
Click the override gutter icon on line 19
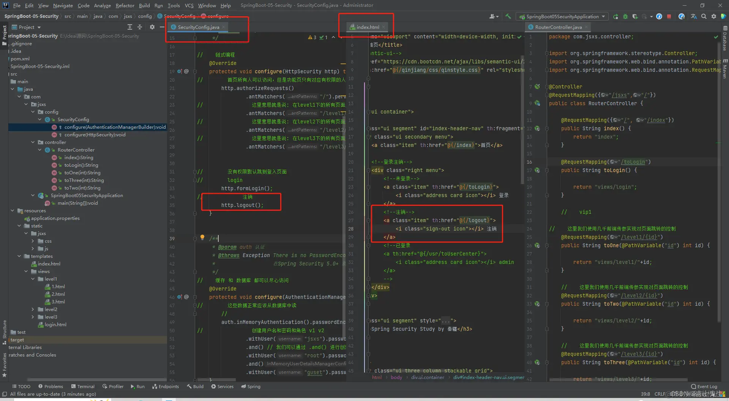[180, 71]
